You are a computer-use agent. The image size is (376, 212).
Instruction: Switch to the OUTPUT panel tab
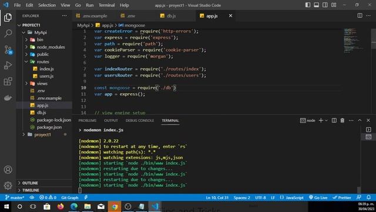(x=111, y=120)
